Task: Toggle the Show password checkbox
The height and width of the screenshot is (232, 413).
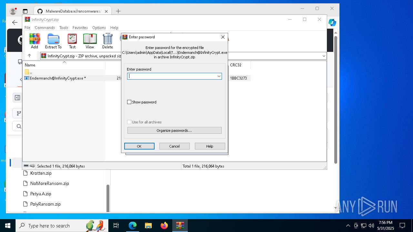Action: coord(129,102)
